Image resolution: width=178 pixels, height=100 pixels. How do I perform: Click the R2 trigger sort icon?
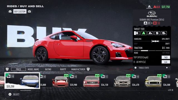click(x=88, y=69)
